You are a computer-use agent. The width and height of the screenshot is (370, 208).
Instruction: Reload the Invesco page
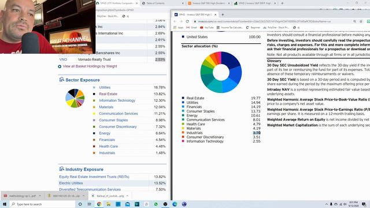pos(187,21)
